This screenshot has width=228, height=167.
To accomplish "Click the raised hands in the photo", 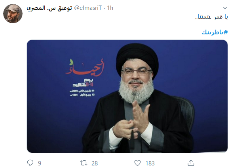I will pos(131,120).
